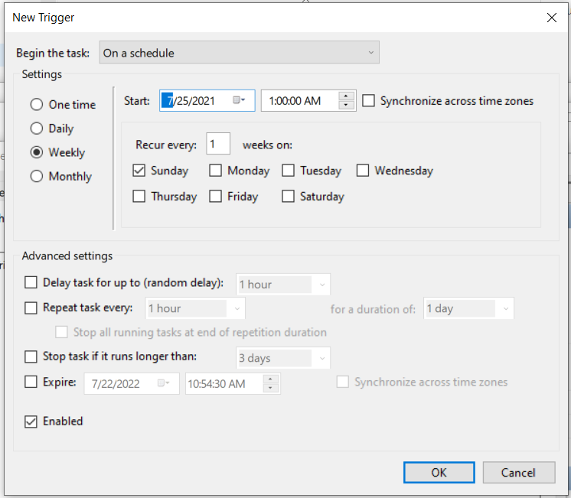
Task: Check the Tuesday checkbox
Action: point(288,171)
